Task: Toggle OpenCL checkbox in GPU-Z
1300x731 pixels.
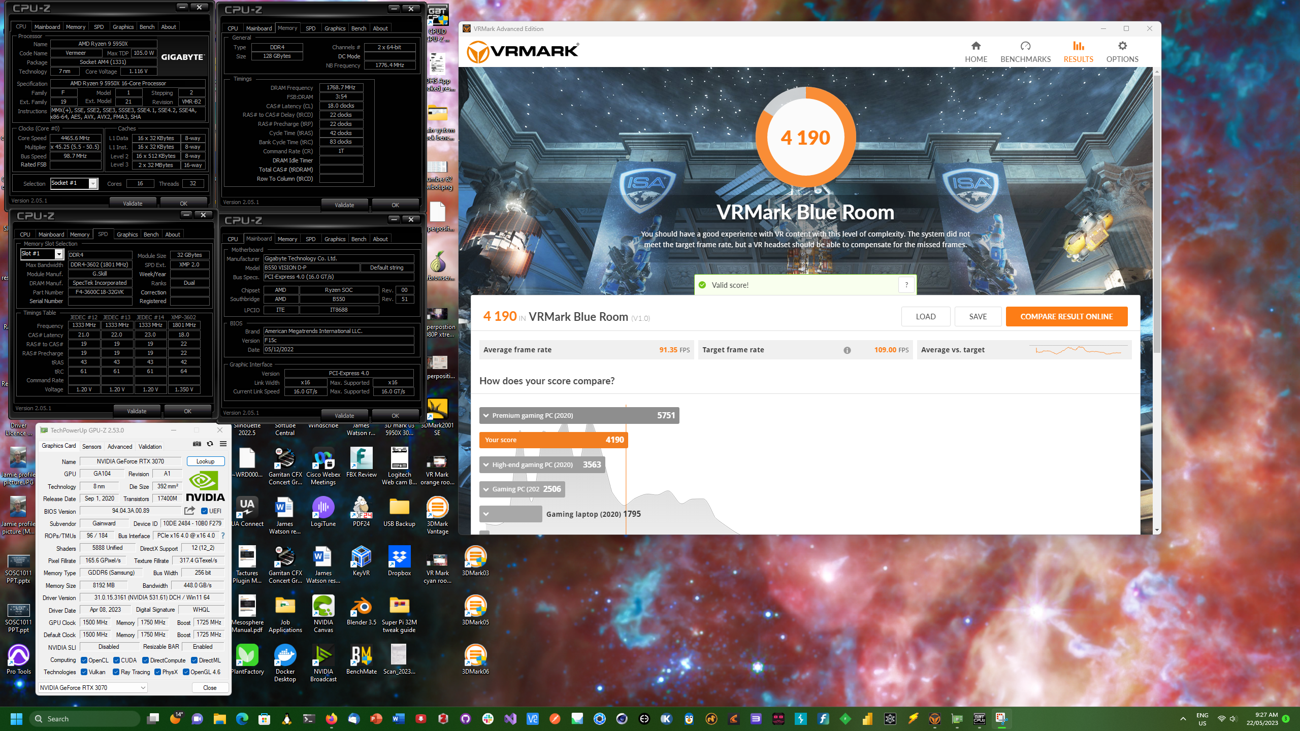Action: tap(84, 660)
